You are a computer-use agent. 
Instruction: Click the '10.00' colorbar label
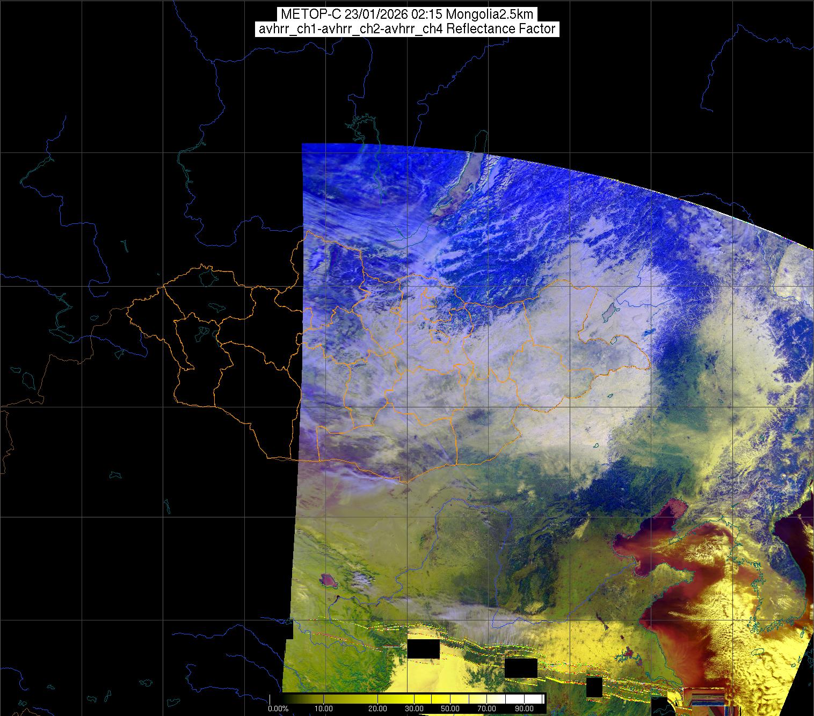click(x=323, y=709)
